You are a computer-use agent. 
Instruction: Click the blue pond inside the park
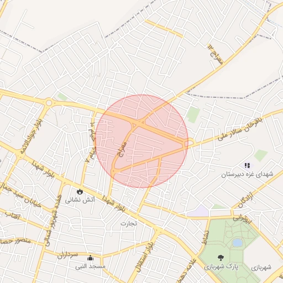click(x=237, y=243)
